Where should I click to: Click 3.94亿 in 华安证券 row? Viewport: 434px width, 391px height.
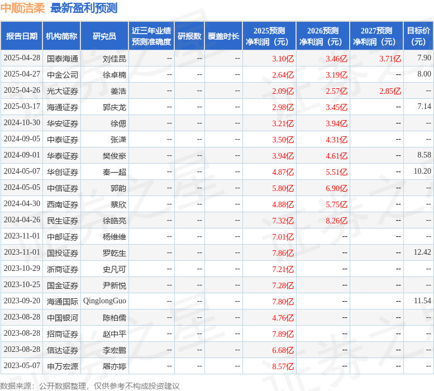[336, 123]
